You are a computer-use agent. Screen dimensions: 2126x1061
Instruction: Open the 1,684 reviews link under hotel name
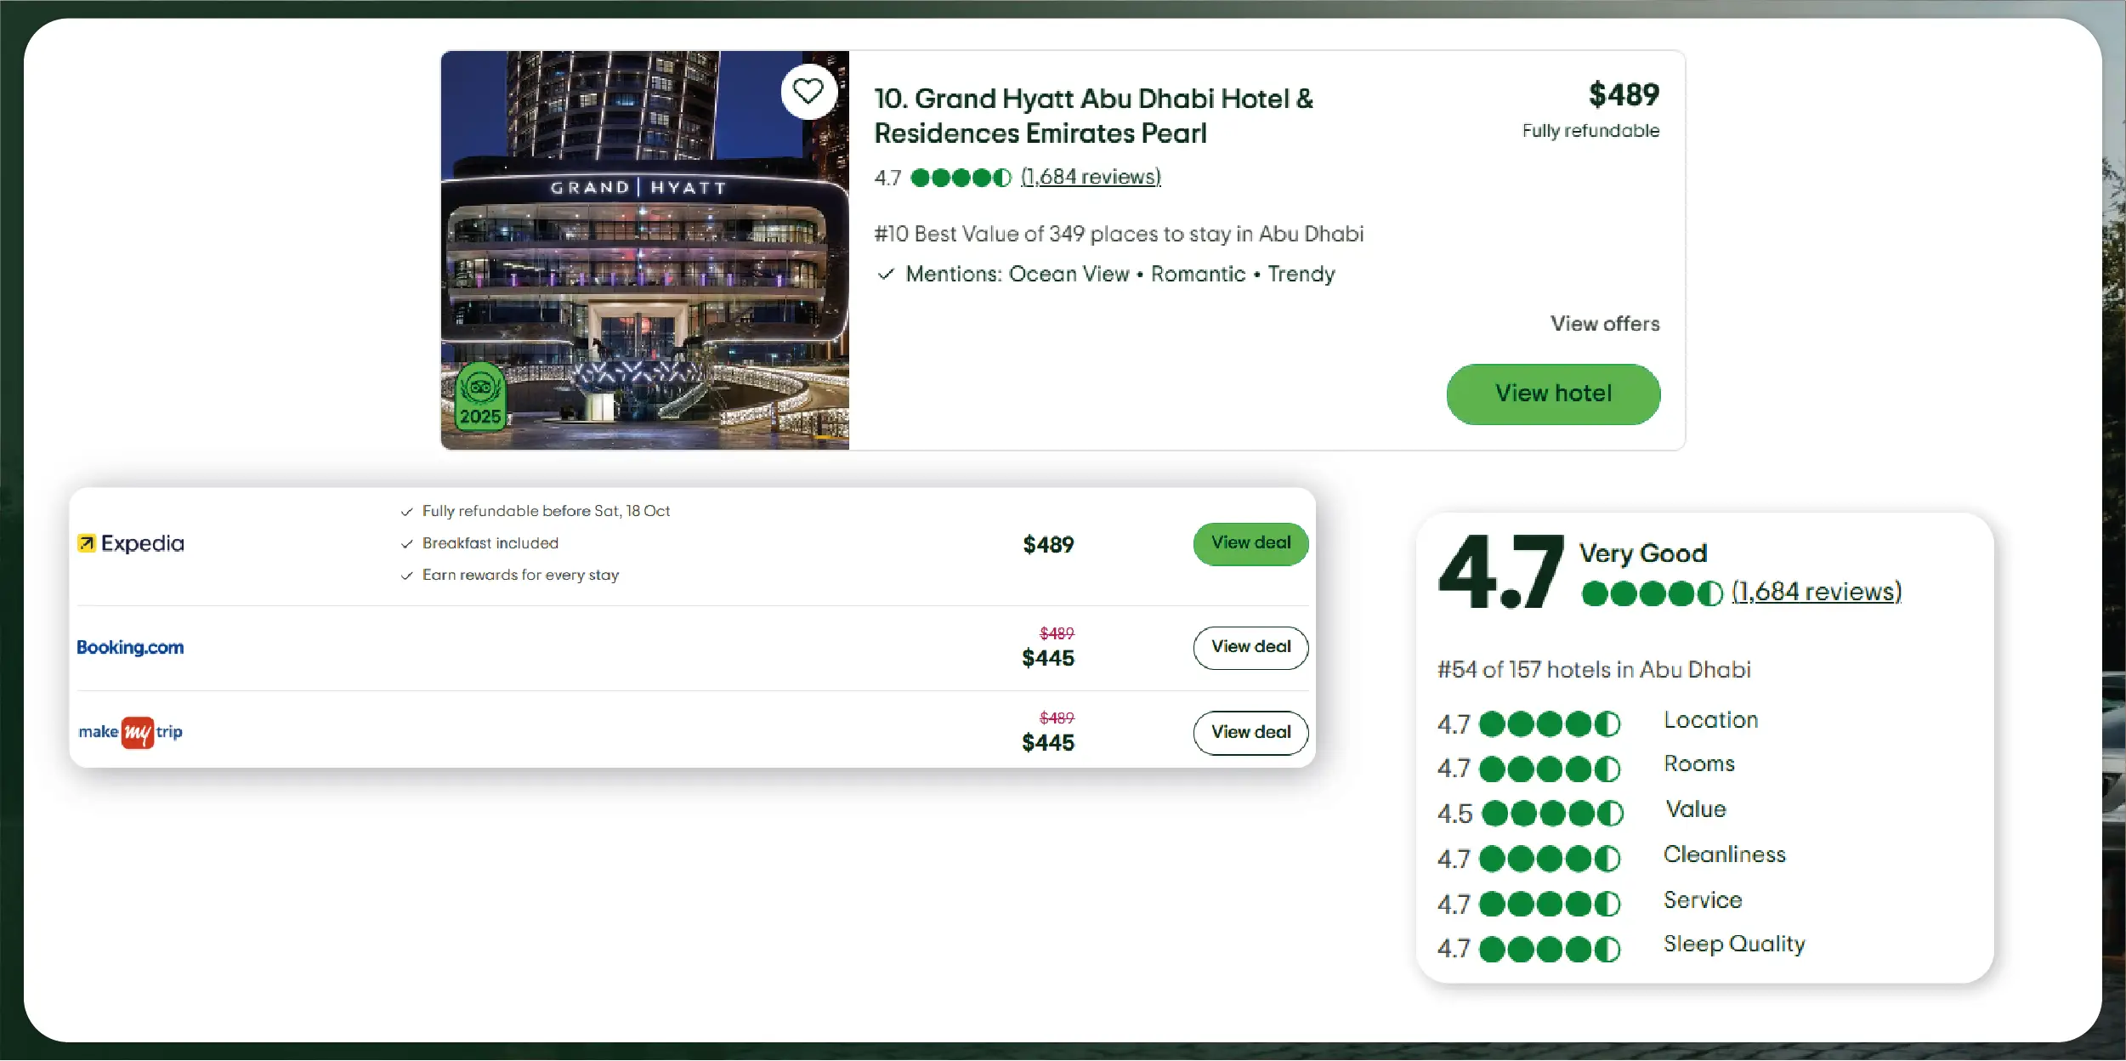(x=1091, y=177)
